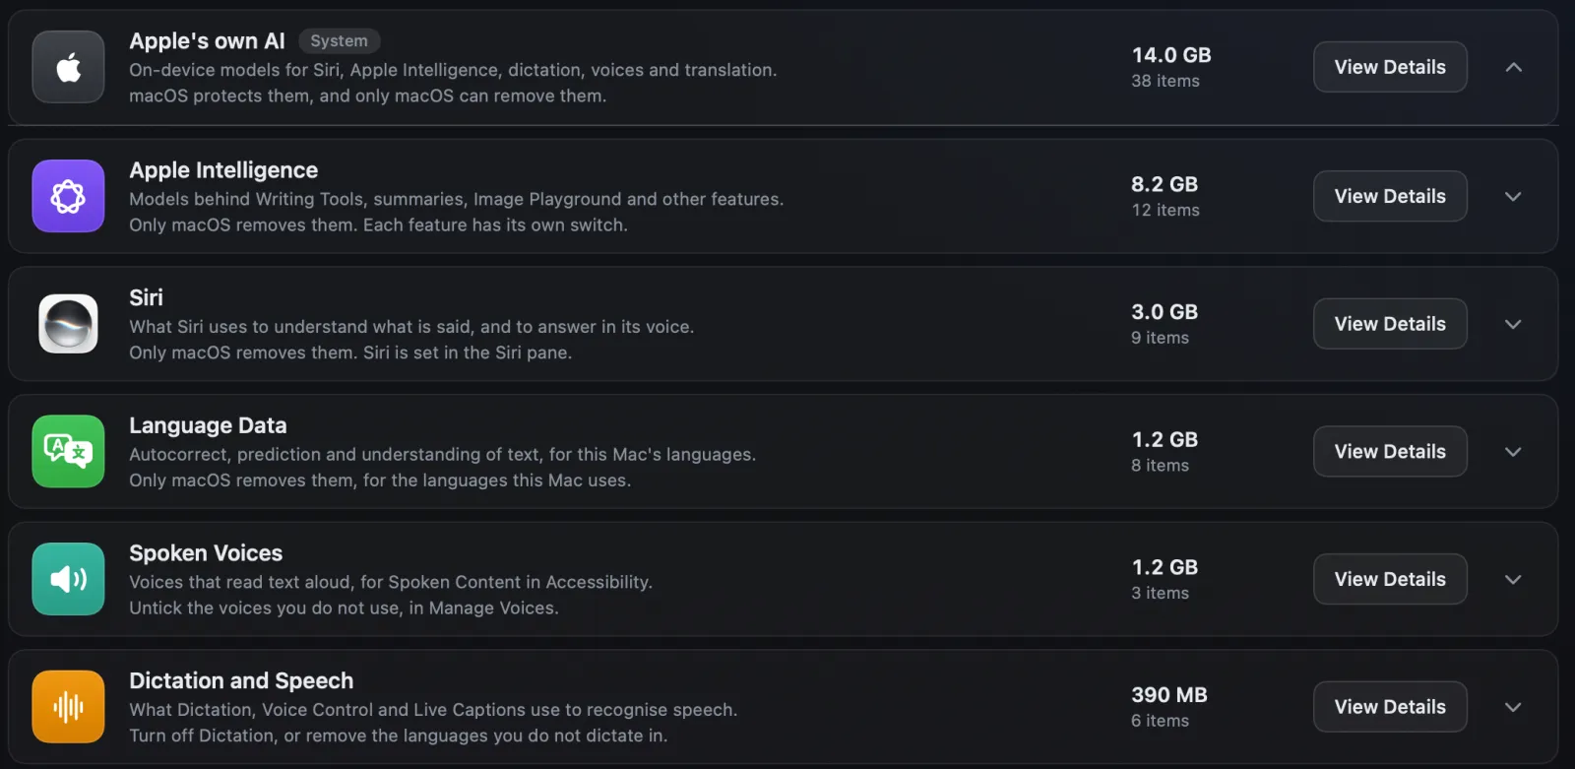This screenshot has height=769, width=1575.
Task: Show View Details for Language Data
Action: click(x=1390, y=452)
